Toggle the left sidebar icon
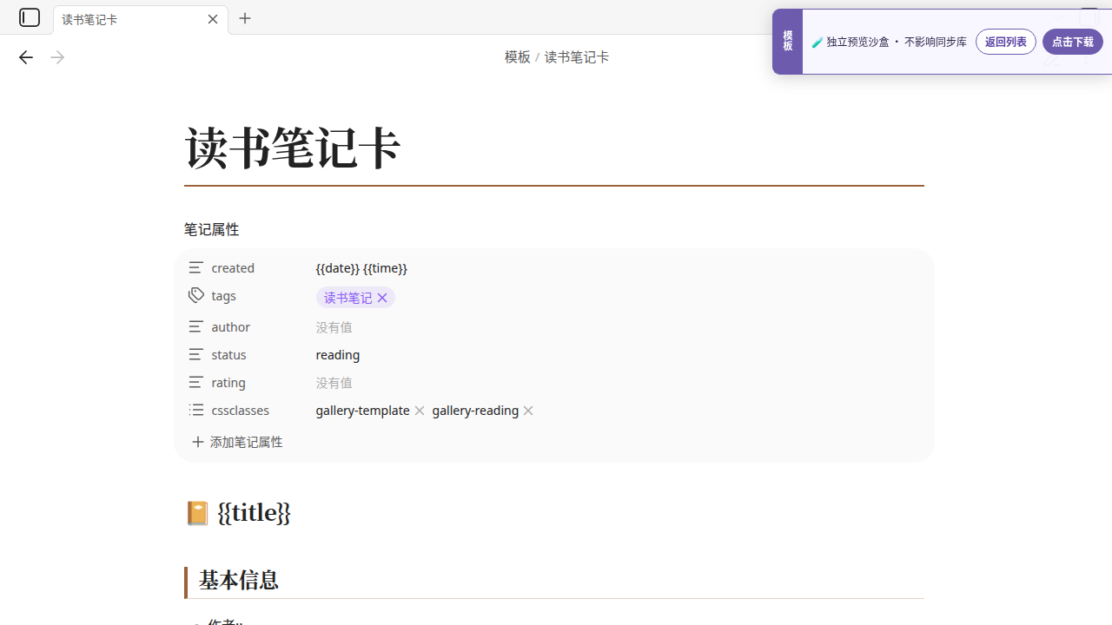Viewport: 1112px width, 625px height. click(x=30, y=17)
